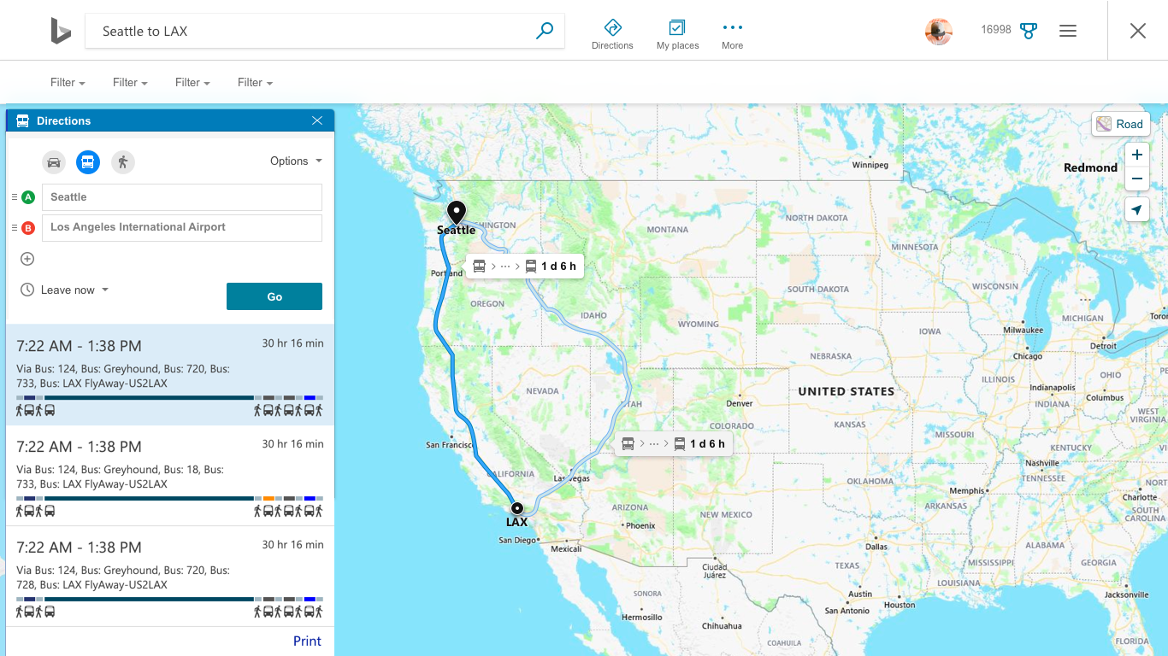Select the lower 1 d 6 h route label
The height and width of the screenshot is (656, 1168).
pos(674,444)
